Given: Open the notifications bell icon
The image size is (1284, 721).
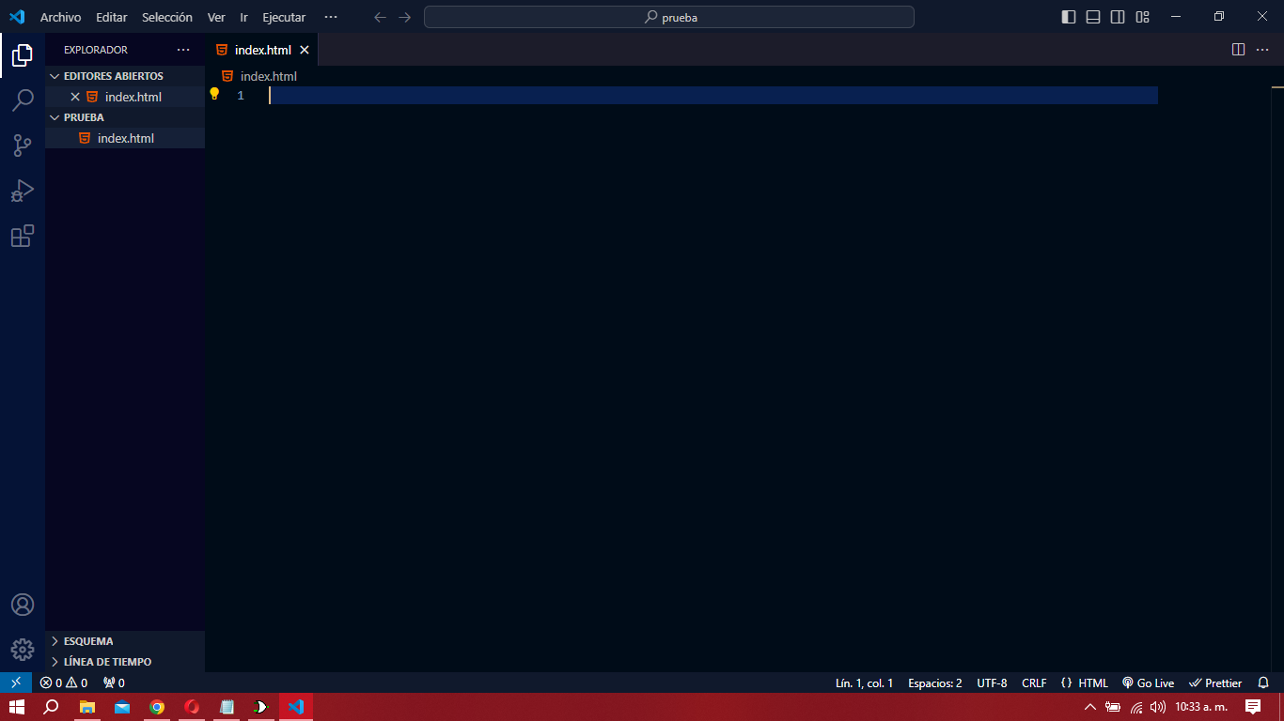Looking at the screenshot, I should [1263, 683].
